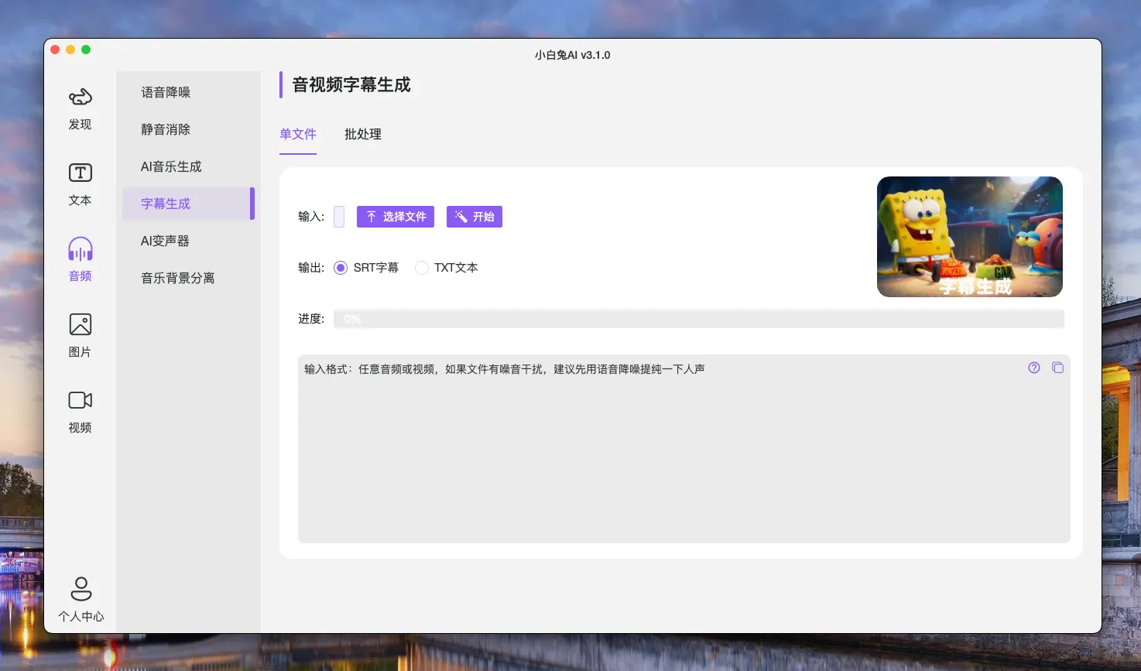Click the 选择文件 upload button

click(396, 217)
